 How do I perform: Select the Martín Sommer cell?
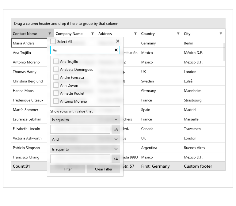29,109
